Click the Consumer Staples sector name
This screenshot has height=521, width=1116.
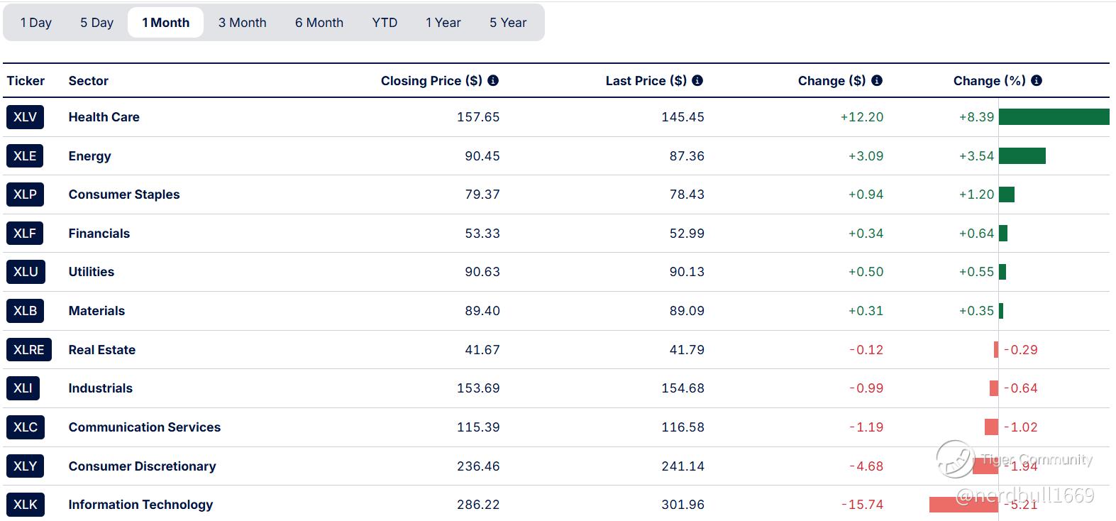(124, 194)
